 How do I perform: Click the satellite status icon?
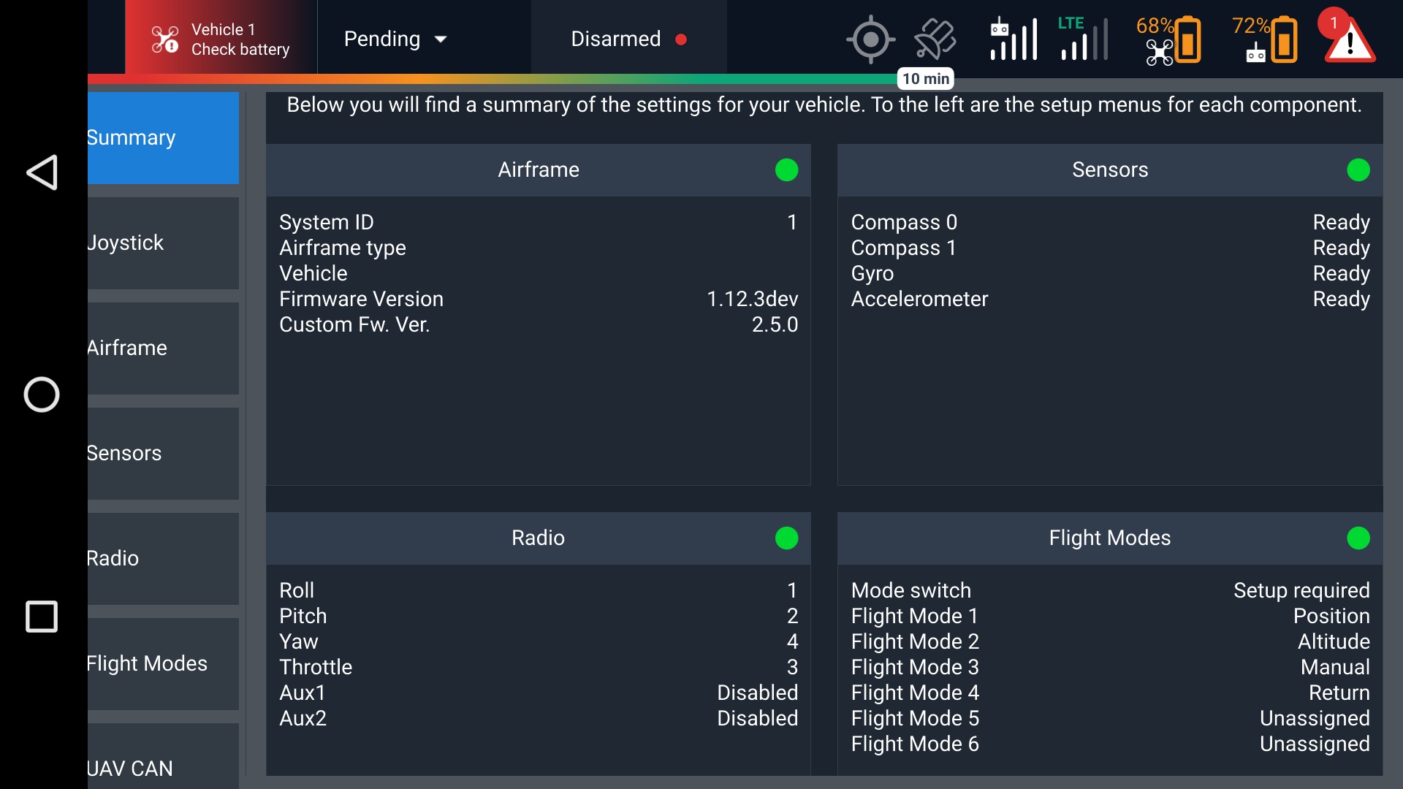(935, 39)
